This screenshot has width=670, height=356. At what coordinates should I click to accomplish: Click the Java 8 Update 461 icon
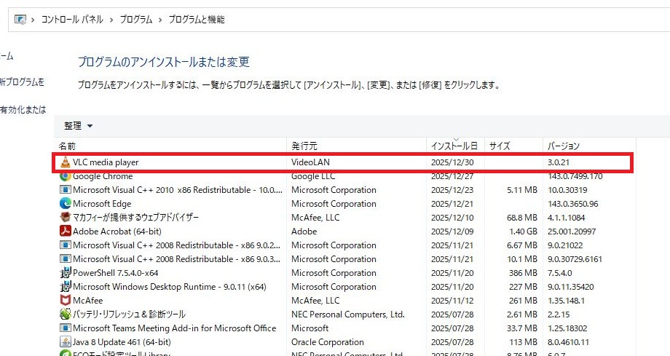(65, 342)
